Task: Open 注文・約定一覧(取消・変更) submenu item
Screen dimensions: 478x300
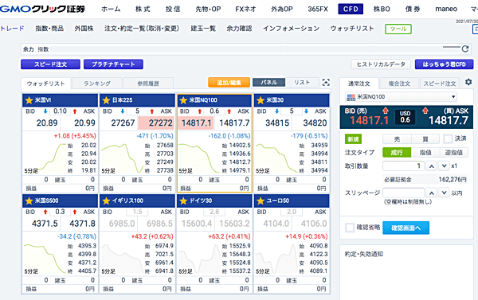Action: coord(142,29)
